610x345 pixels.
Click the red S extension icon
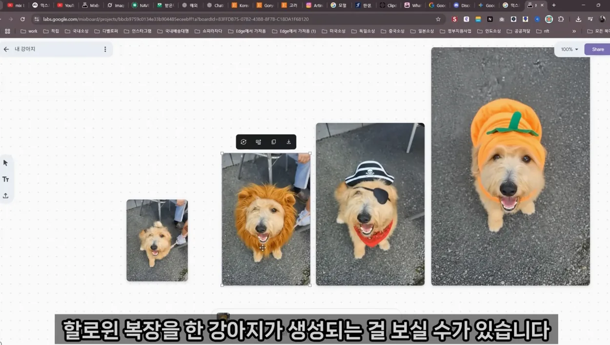455,19
